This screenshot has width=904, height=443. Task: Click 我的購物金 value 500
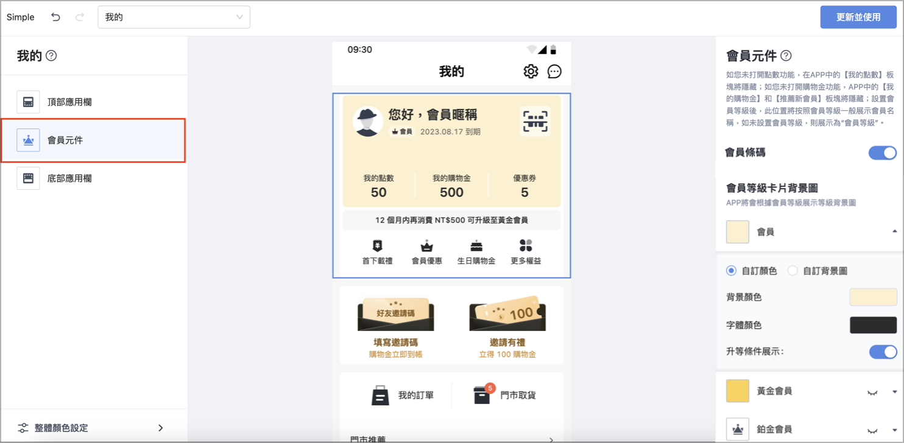(x=451, y=193)
